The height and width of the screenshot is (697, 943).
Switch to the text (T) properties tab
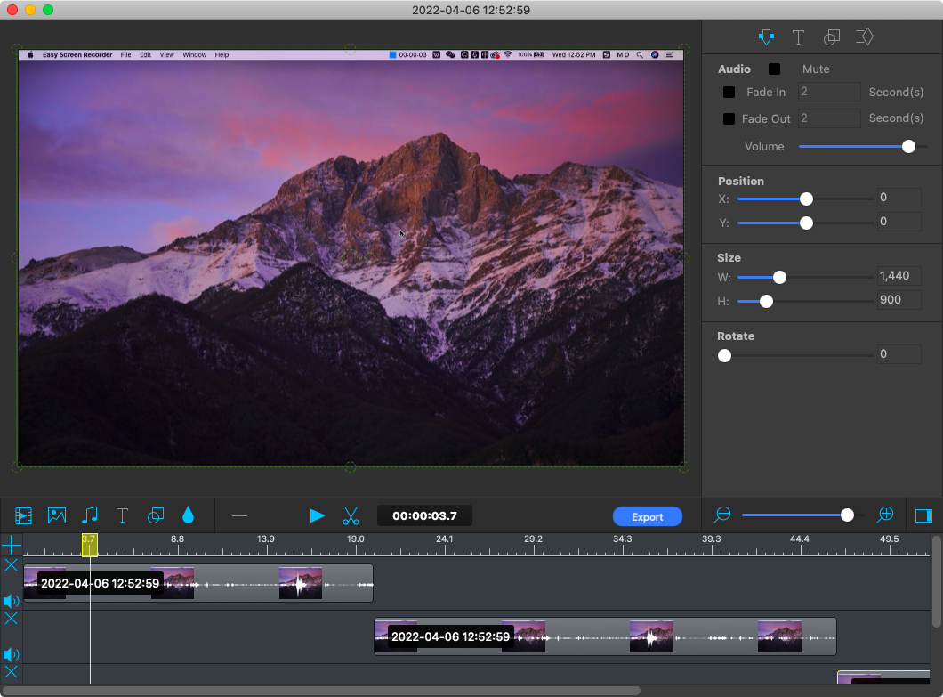pos(798,37)
